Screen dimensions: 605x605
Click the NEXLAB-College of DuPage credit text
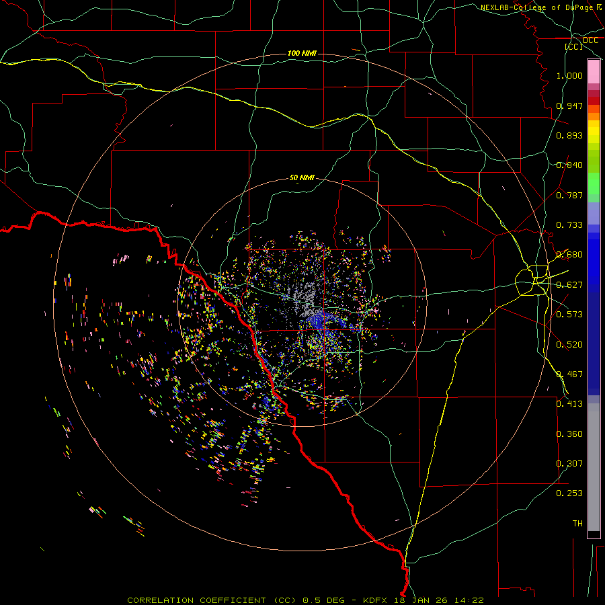[x=536, y=7]
